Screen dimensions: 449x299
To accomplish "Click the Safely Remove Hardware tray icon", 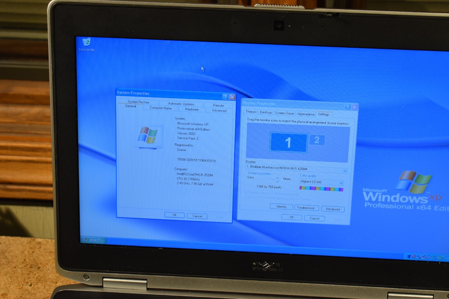I will tap(434, 258).
